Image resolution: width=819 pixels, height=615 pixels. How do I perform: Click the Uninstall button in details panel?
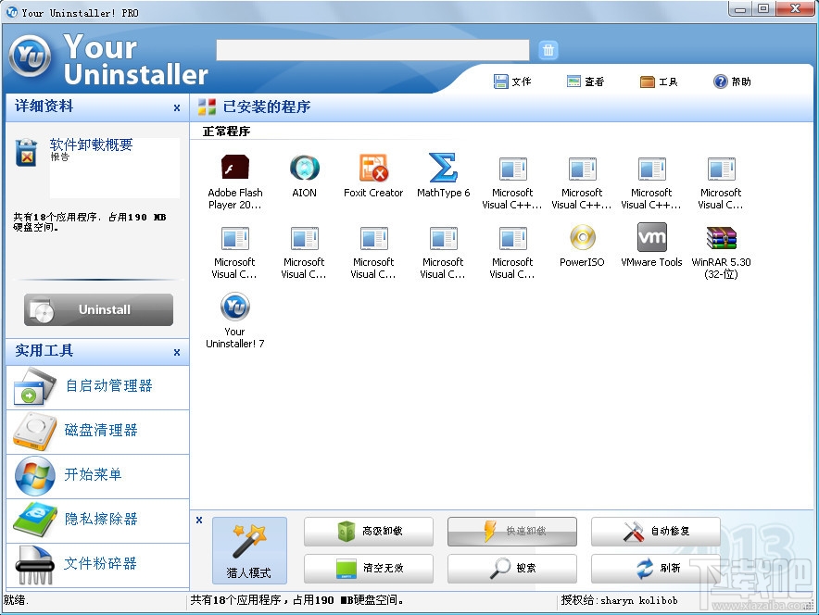click(98, 309)
